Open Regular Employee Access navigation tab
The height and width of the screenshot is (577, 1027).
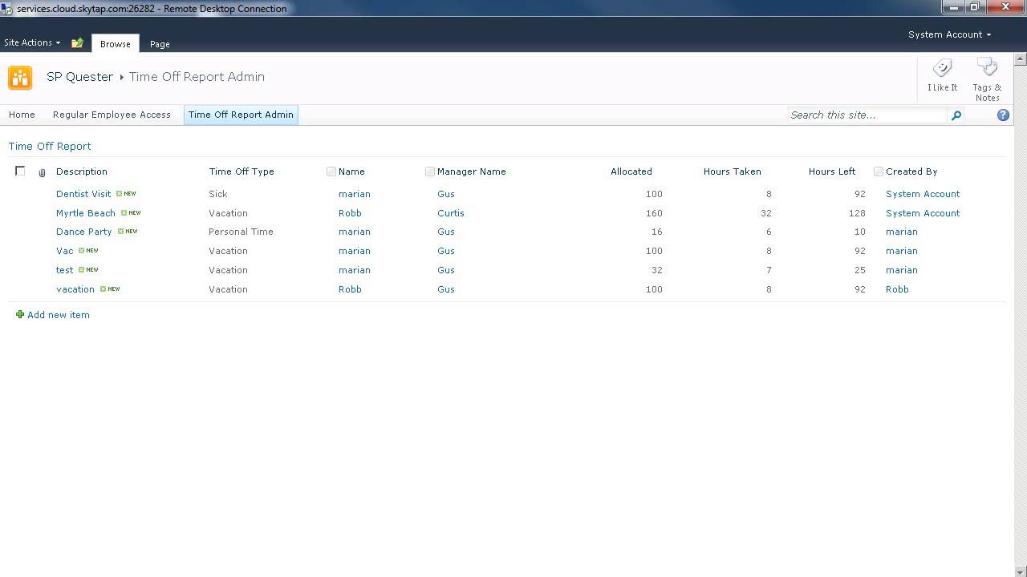(x=112, y=115)
